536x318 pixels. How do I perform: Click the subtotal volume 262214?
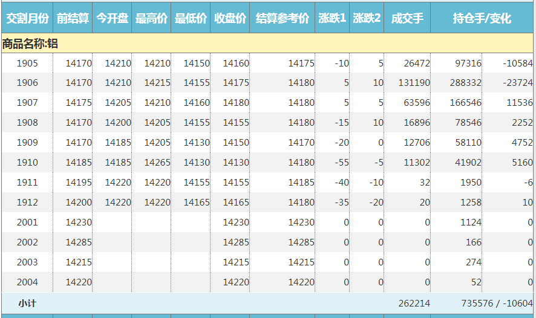coord(414,303)
